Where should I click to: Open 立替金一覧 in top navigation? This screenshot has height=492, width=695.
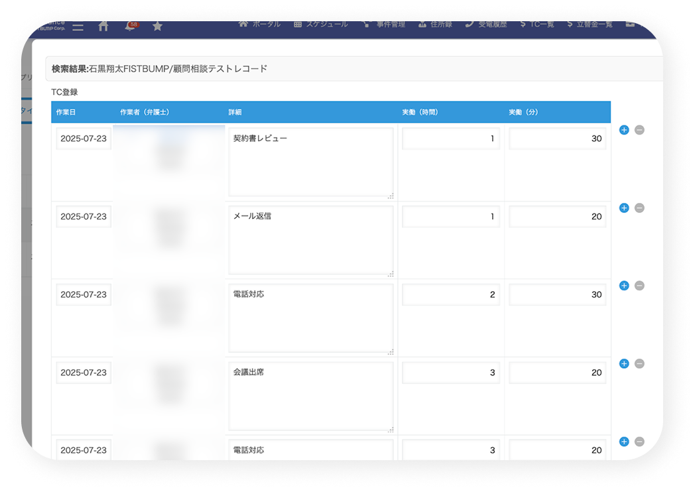pyautogui.click(x=590, y=24)
